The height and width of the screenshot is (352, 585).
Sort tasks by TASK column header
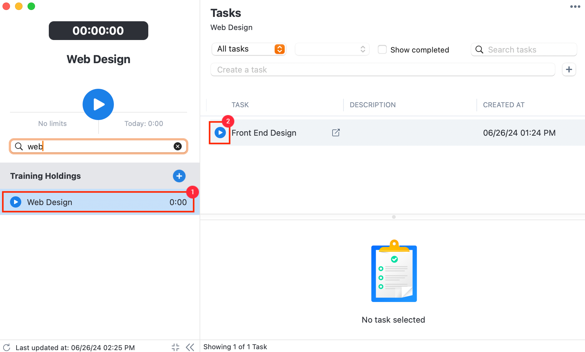[x=240, y=105]
